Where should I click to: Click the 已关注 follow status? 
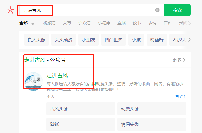coord(180,97)
